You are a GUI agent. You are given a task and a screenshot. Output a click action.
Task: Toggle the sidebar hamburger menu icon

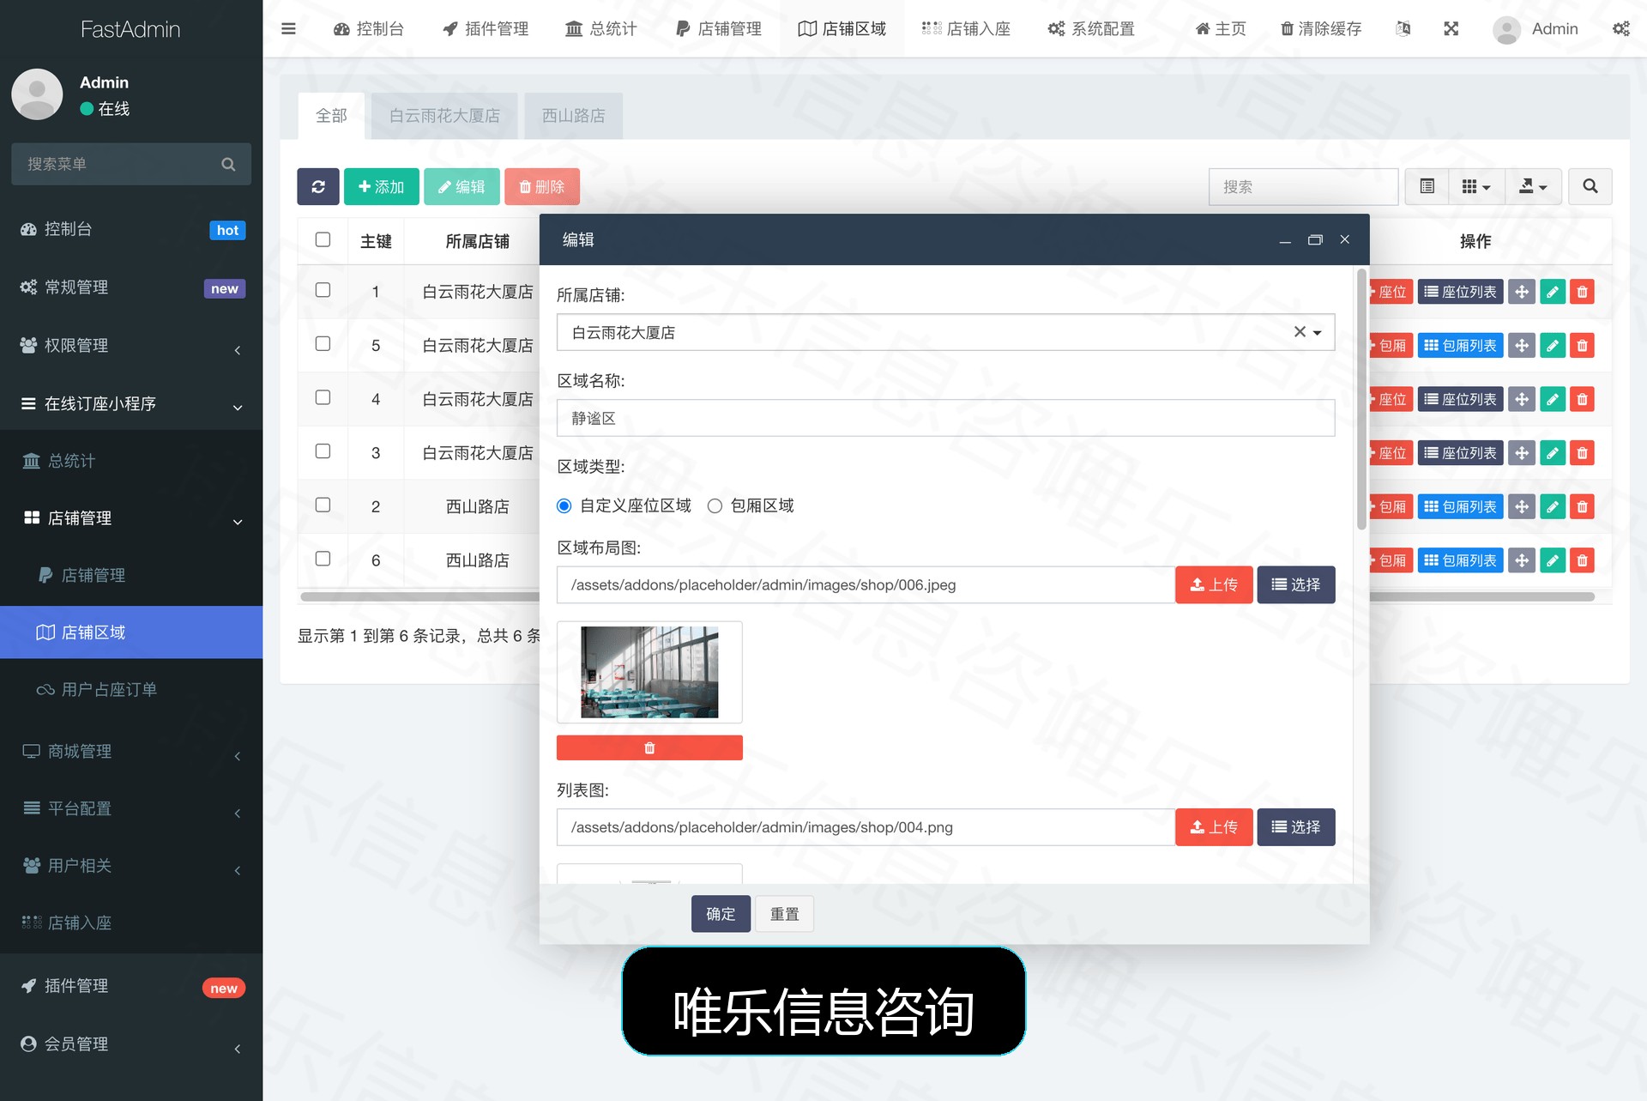[x=288, y=28]
